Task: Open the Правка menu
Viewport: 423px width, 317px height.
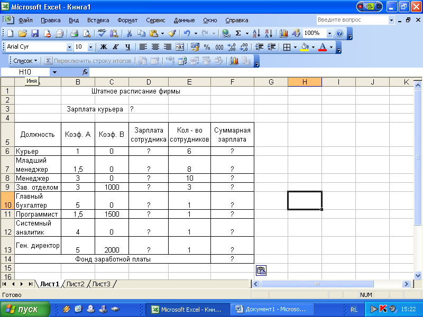Action: 51,20
